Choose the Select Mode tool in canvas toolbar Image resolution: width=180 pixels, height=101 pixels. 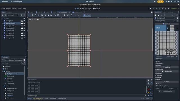pyautogui.click(x=29, y=15)
